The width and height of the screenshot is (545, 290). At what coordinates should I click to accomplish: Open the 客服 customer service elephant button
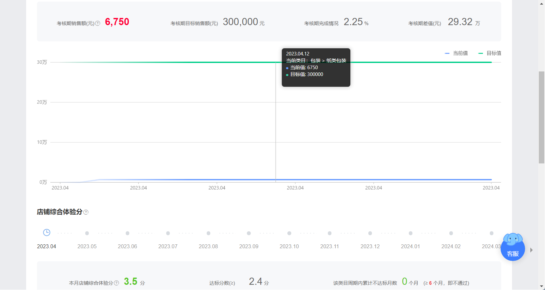(513, 247)
